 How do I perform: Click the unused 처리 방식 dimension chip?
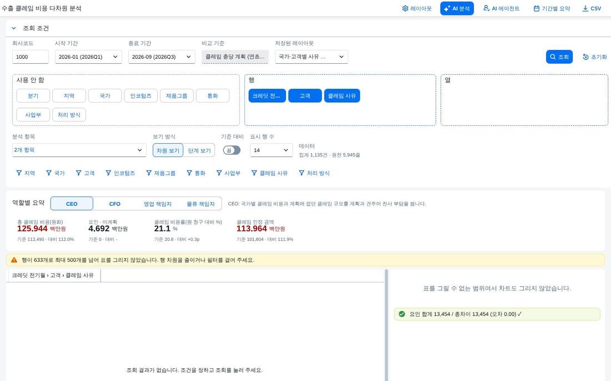coord(69,115)
